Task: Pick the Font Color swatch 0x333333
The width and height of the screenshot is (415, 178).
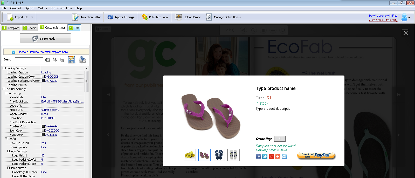Action: tap(43, 135)
